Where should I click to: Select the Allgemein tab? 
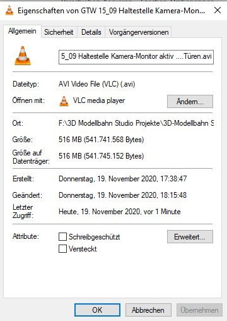(x=22, y=31)
